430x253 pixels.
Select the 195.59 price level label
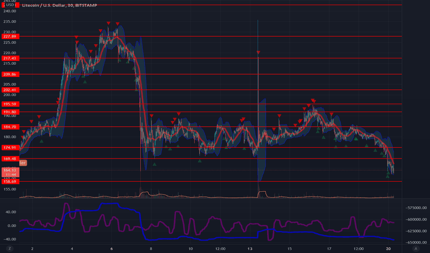[10, 104]
